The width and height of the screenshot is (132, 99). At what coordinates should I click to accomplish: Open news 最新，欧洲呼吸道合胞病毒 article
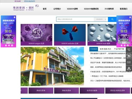coord(106,67)
